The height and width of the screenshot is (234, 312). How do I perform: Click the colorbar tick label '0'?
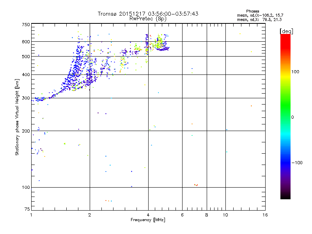(x=292, y=117)
